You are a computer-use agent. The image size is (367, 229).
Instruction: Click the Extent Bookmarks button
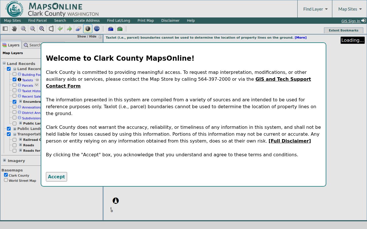[x=343, y=30]
